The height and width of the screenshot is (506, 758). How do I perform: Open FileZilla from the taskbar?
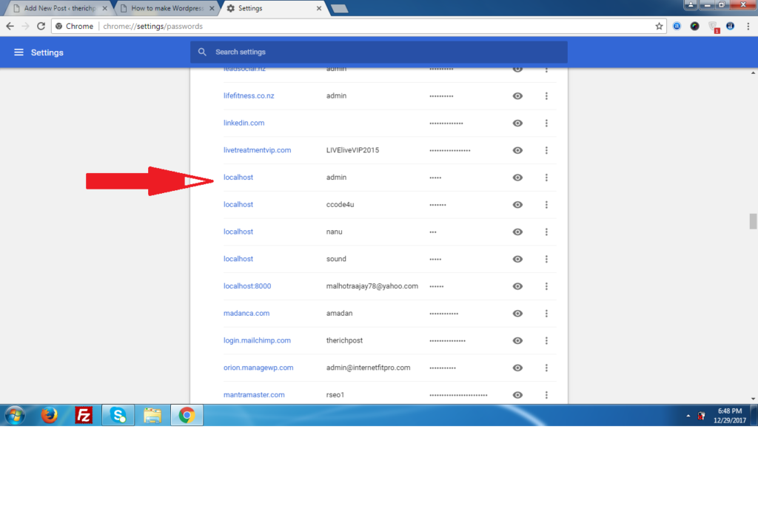(x=84, y=415)
